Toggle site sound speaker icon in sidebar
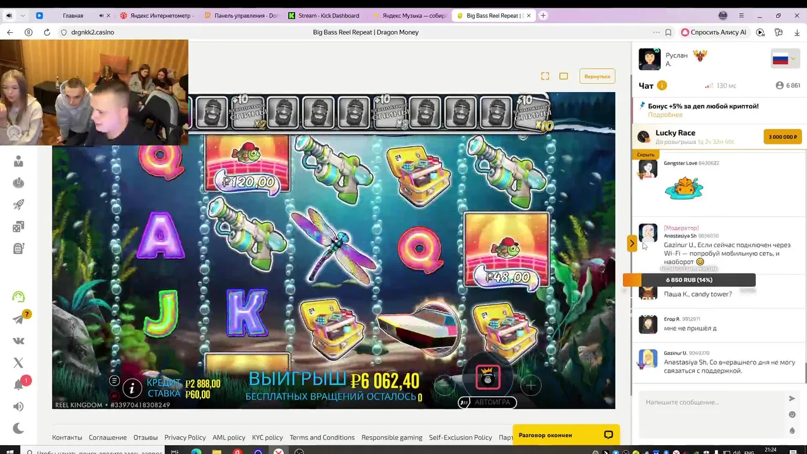 click(x=18, y=407)
